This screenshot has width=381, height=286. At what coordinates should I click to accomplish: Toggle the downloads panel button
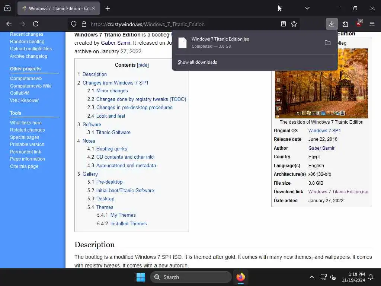click(x=332, y=24)
